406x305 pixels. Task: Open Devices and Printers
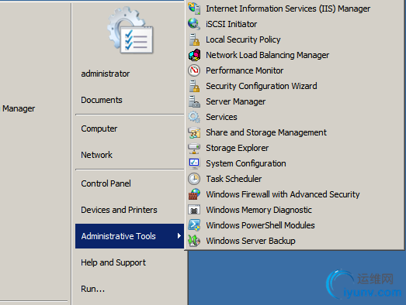[x=119, y=210]
